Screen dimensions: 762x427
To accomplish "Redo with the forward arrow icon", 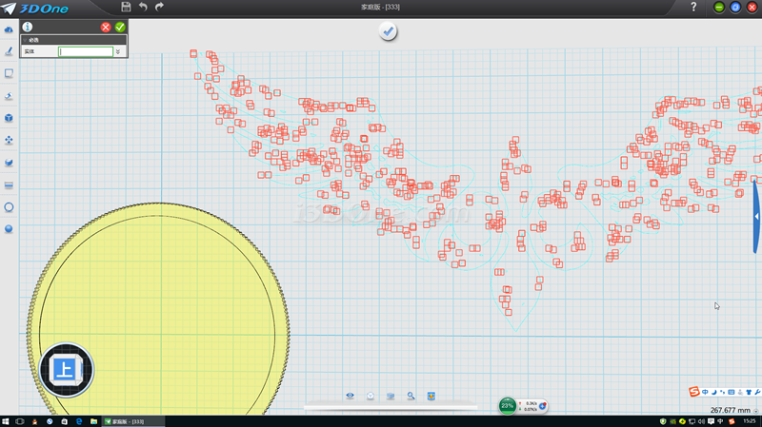I will 159,7.
